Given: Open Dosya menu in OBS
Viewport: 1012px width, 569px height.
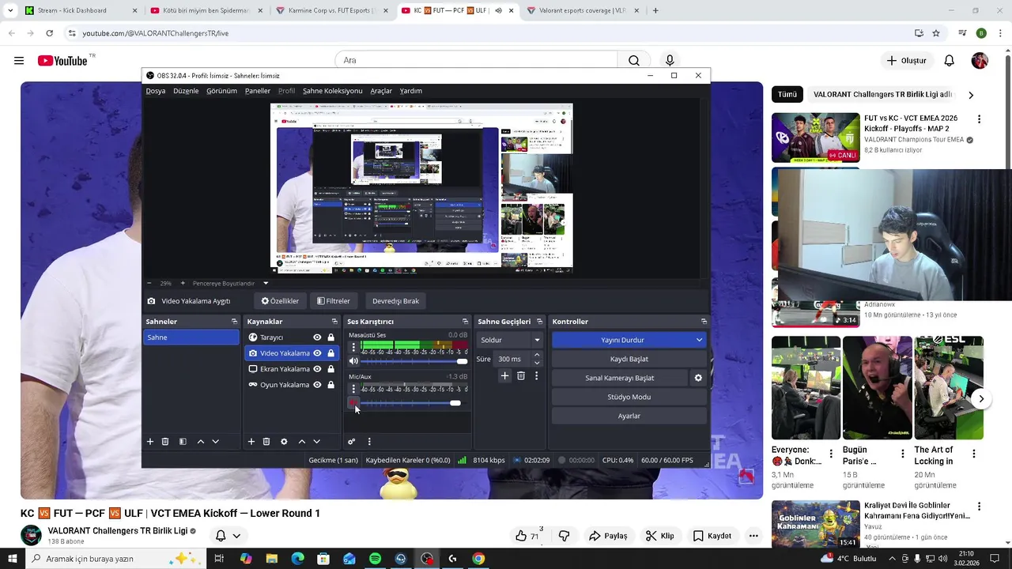Looking at the screenshot, I should (x=156, y=91).
